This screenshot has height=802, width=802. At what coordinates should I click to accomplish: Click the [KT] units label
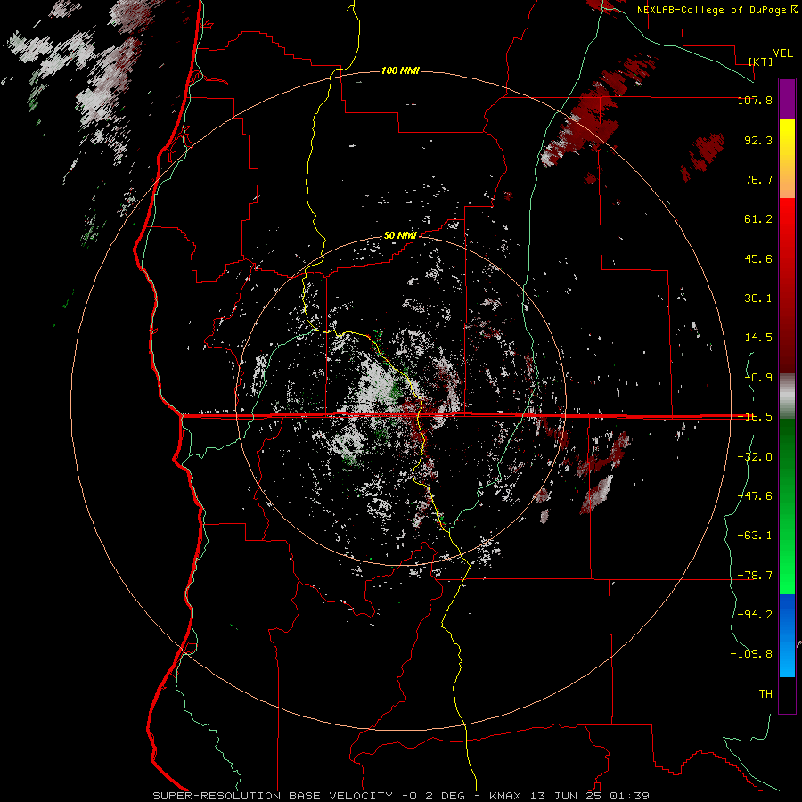tap(760, 61)
